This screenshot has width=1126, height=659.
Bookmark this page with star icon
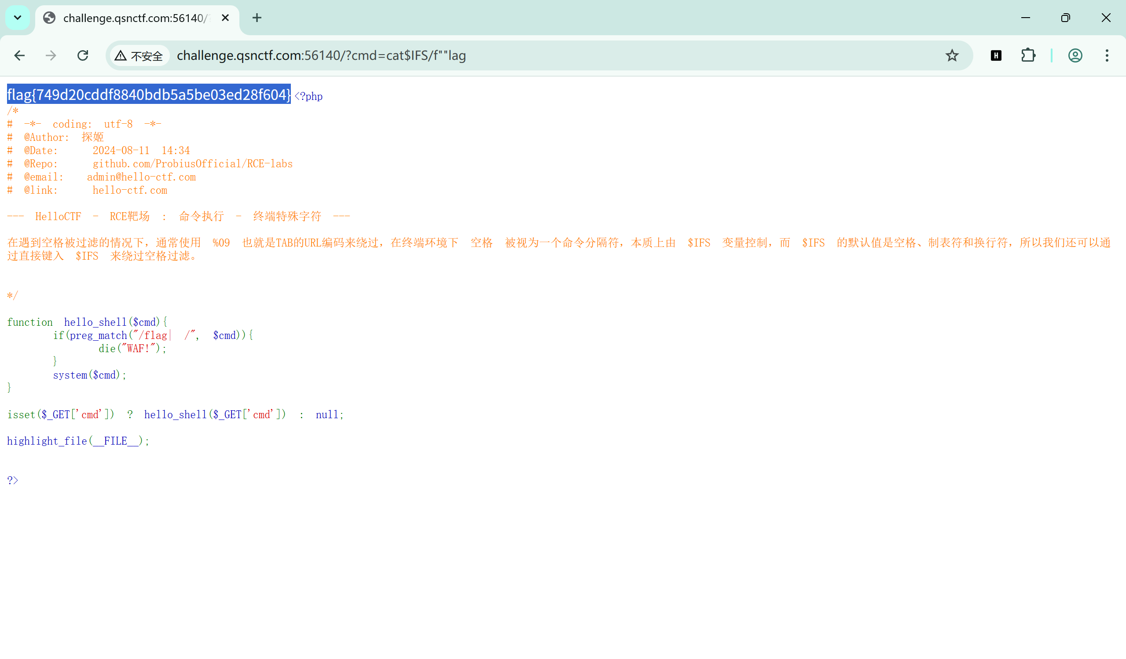[952, 55]
